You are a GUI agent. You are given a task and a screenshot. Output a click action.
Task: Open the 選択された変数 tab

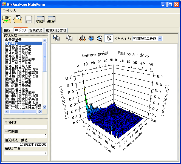point(56,30)
